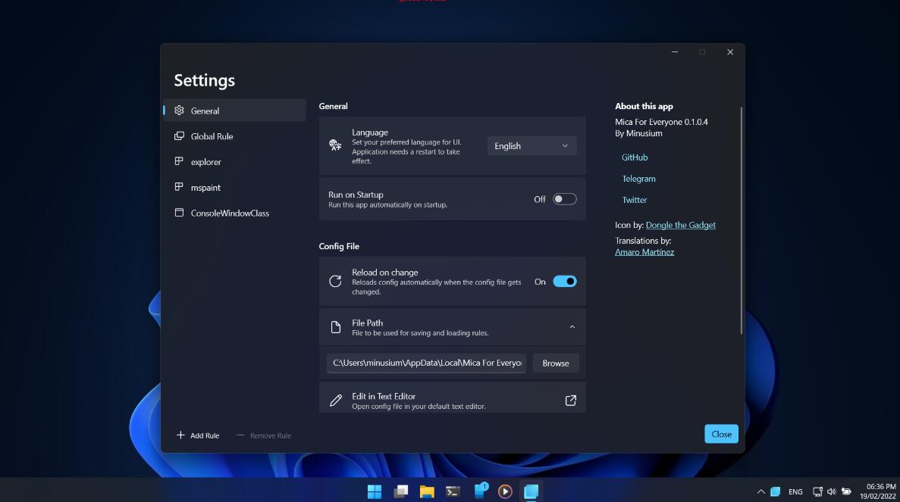This screenshot has width=900, height=502.
Task: Open the volume control in system tray
Action: click(x=831, y=491)
